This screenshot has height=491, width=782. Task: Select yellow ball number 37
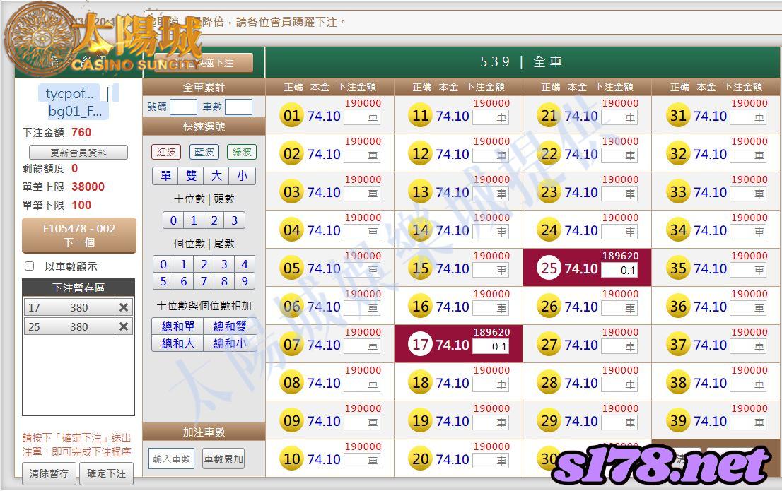pos(678,345)
